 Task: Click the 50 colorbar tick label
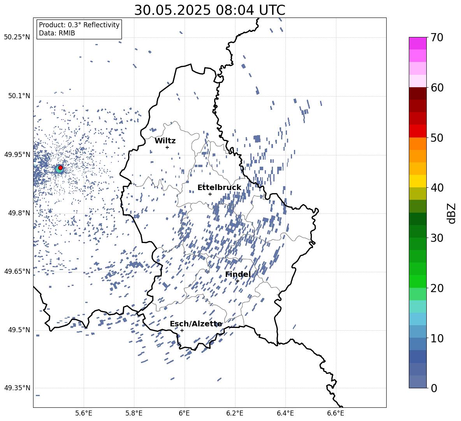437,137
